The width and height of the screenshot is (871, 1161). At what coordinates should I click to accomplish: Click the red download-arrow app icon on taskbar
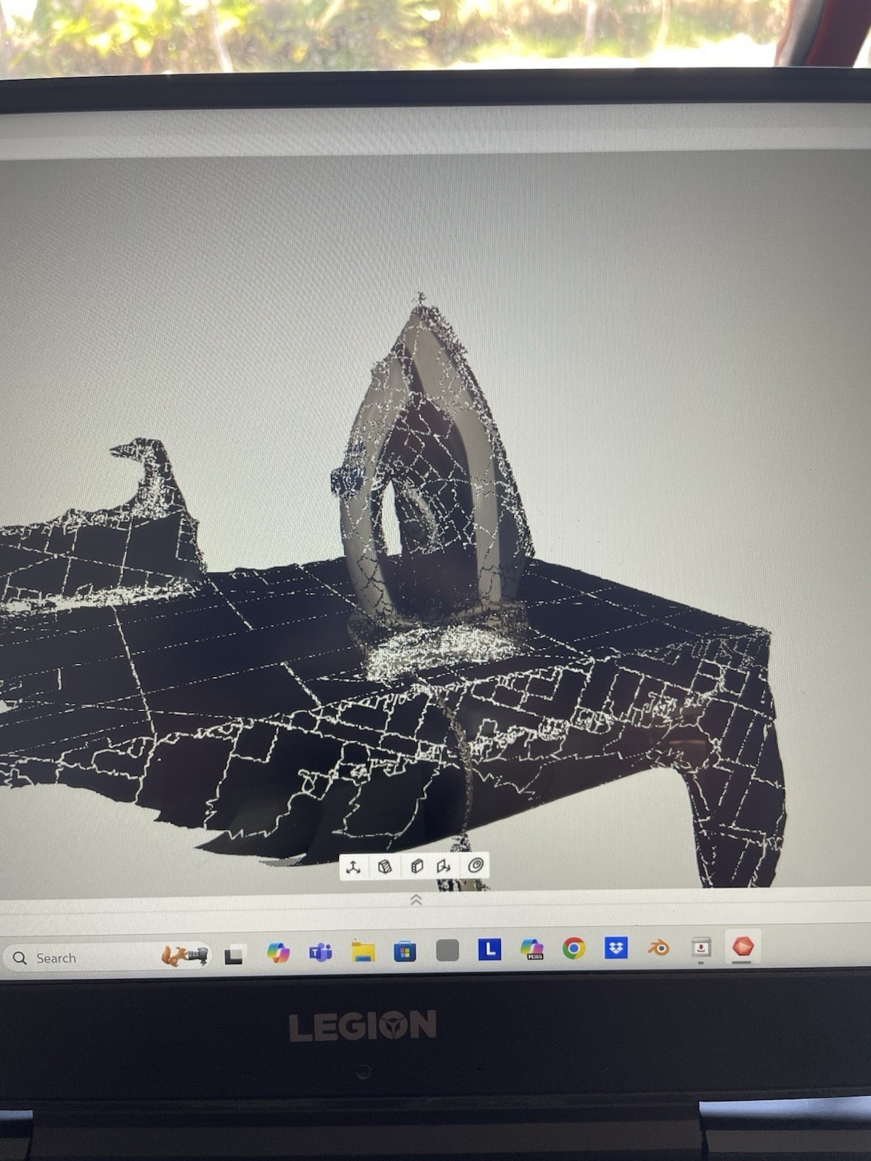pos(701,947)
